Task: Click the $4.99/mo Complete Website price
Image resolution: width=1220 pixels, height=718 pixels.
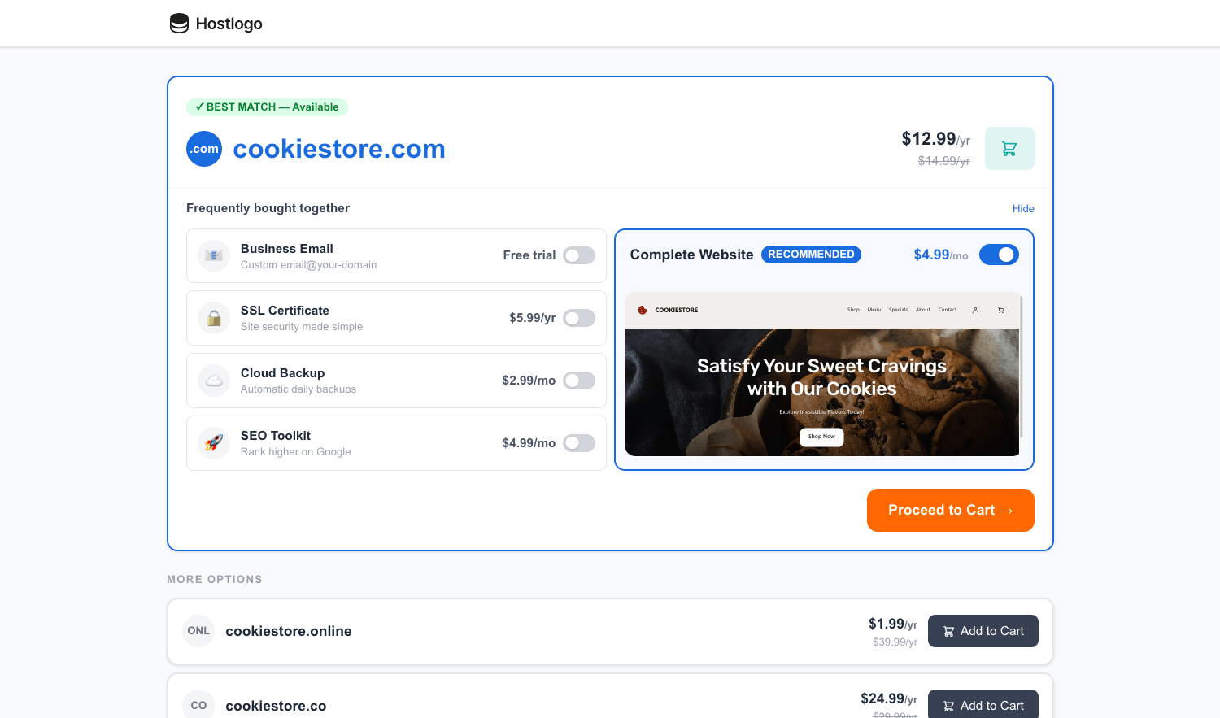Action: click(941, 255)
